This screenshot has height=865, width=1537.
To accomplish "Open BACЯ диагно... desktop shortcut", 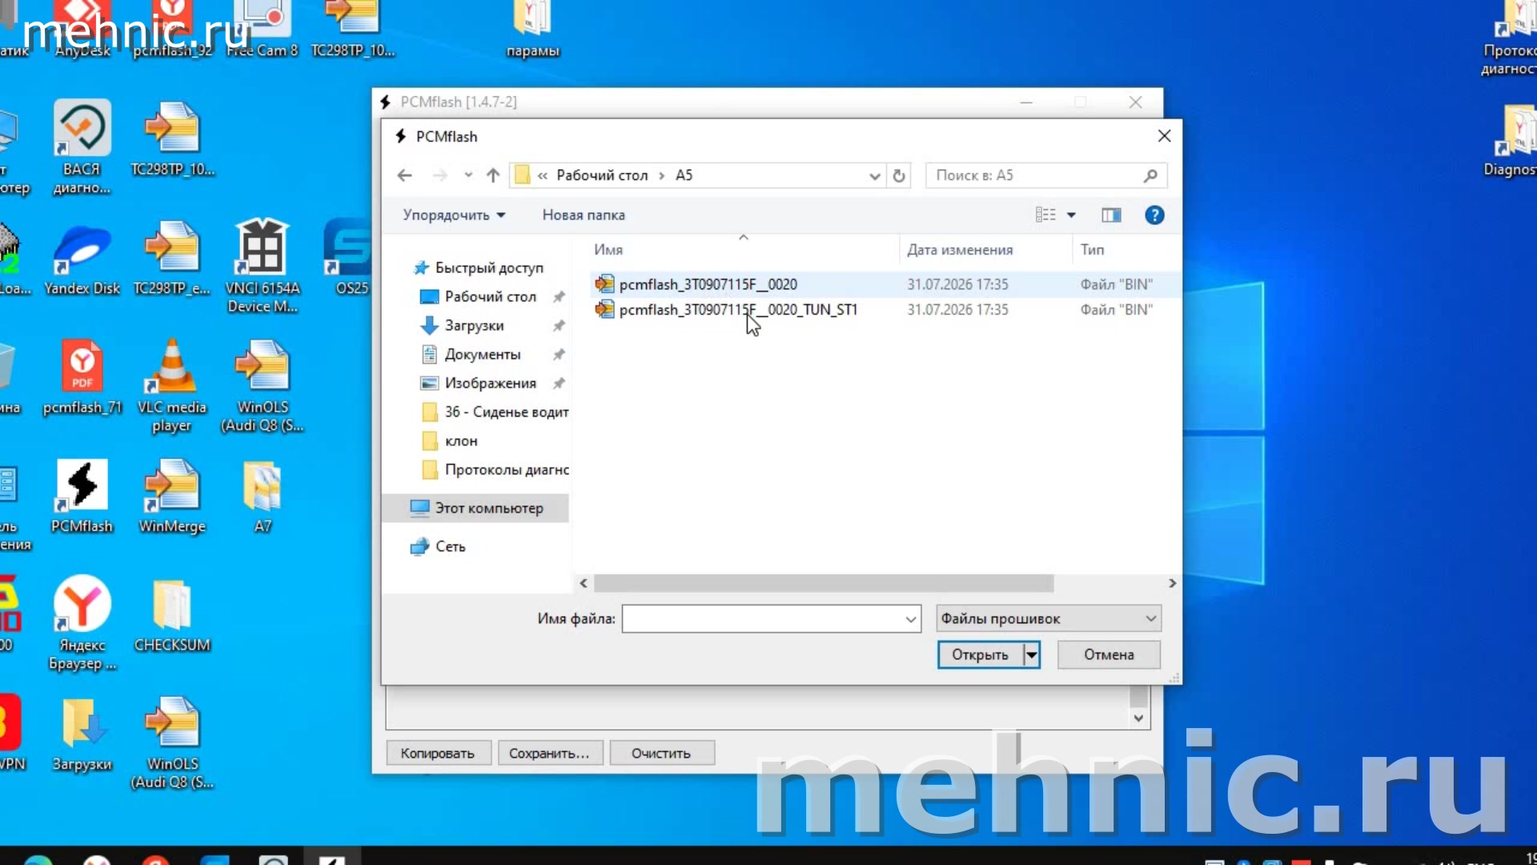I will [82, 147].
